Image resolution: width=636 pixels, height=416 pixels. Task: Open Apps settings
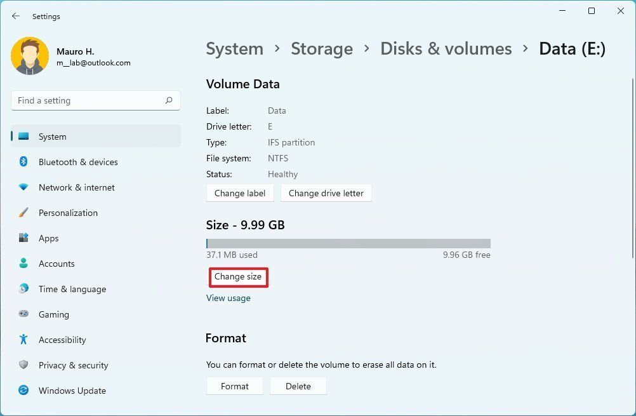(x=48, y=238)
